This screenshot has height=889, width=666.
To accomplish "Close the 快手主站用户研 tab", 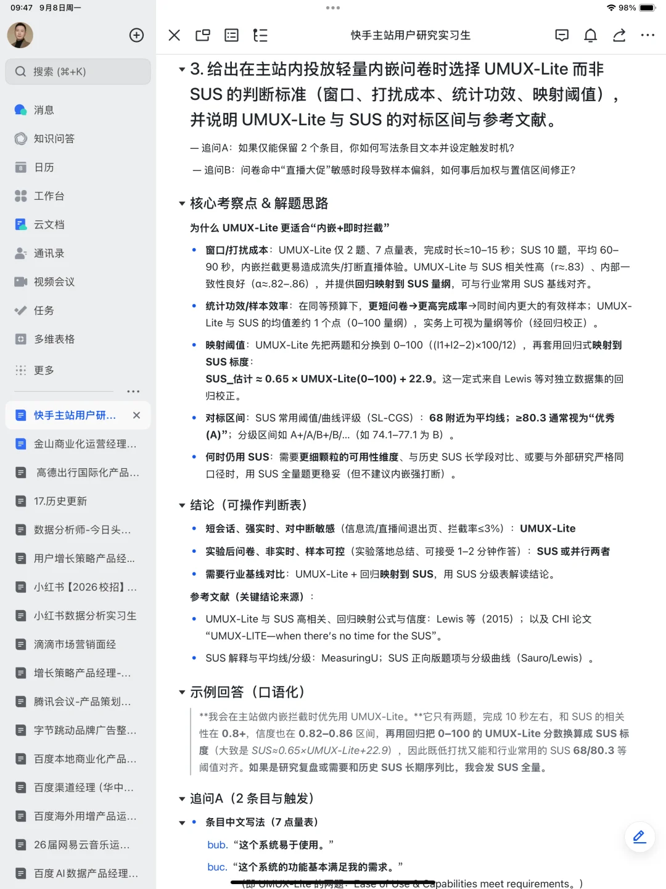I will coord(137,415).
